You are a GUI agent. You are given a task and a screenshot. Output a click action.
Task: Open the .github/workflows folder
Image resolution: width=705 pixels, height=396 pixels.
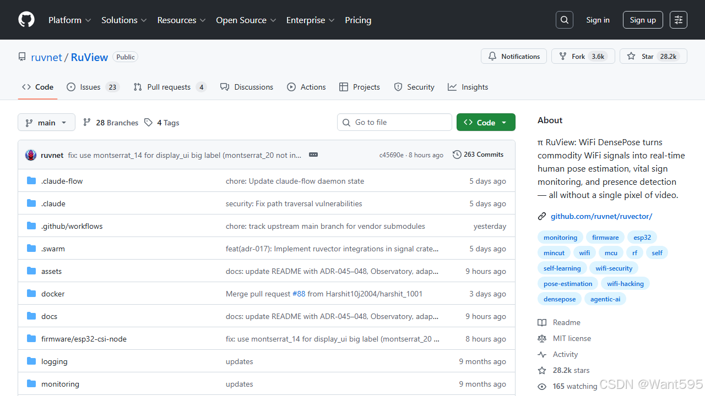pyautogui.click(x=72, y=226)
